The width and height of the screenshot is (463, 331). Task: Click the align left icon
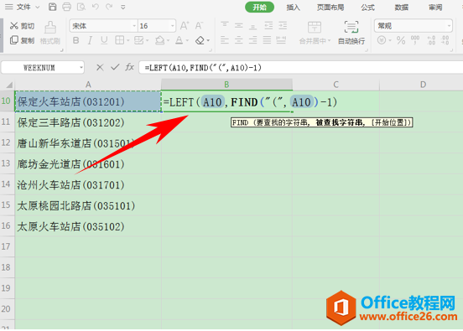coord(225,40)
